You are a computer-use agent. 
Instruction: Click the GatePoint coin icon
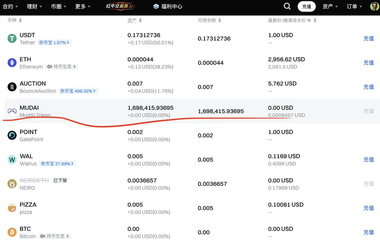click(12, 136)
